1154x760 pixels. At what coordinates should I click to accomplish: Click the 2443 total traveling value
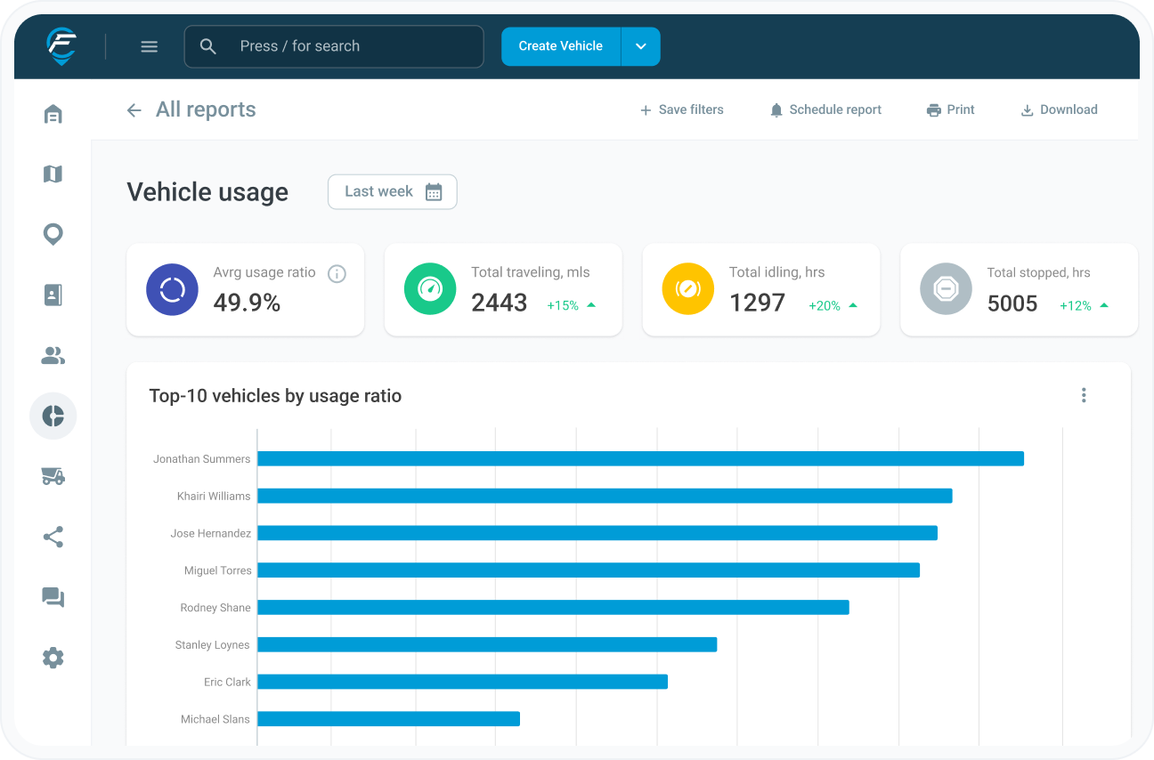[500, 303]
